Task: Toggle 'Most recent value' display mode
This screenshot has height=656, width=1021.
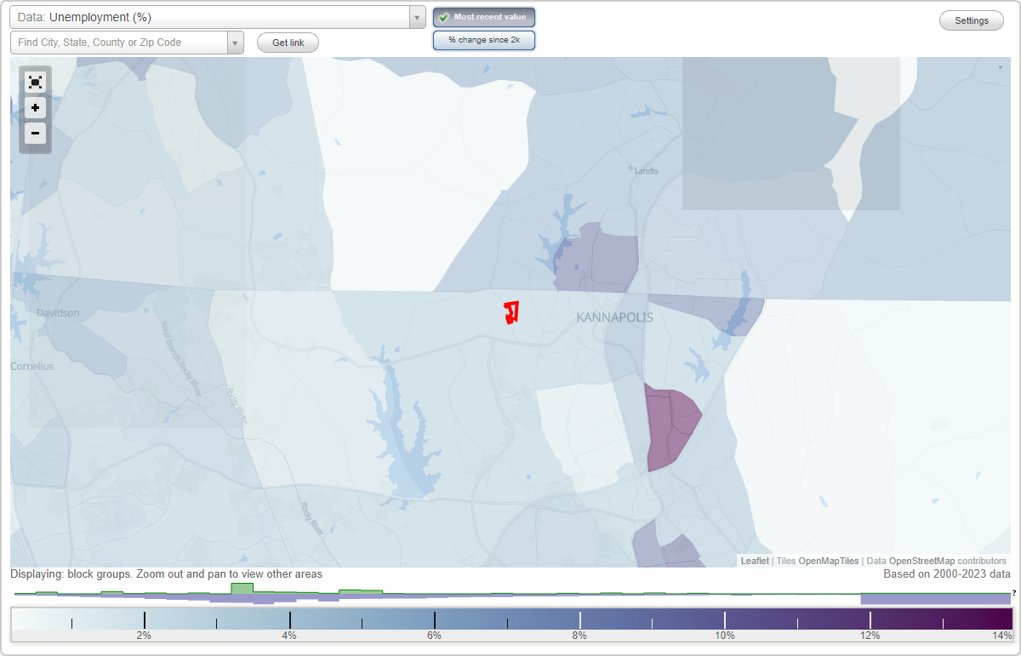Action: pos(483,16)
